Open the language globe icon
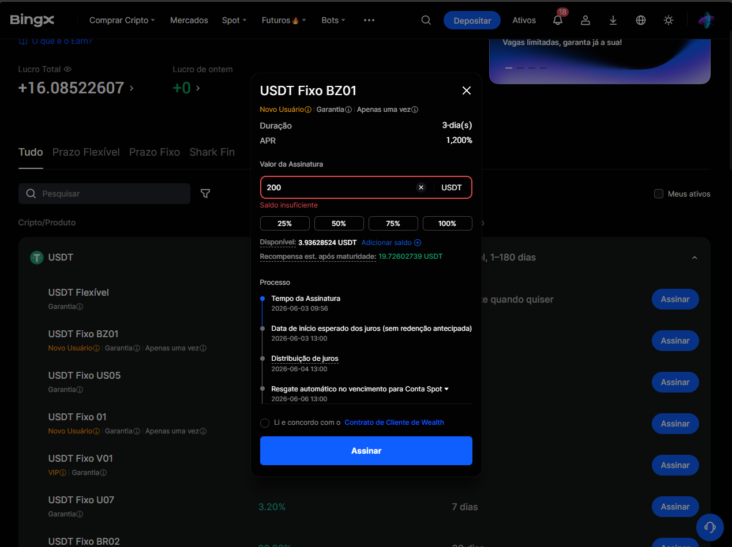The height and width of the screenshot is (547, 732). tap(641, 20)
